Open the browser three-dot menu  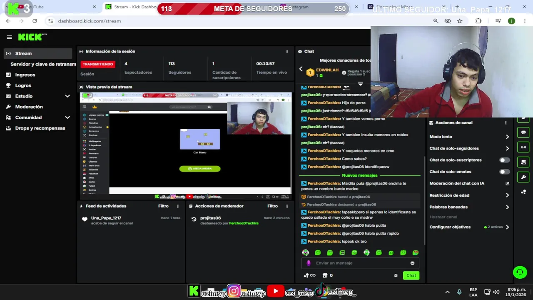pos(524,21)
